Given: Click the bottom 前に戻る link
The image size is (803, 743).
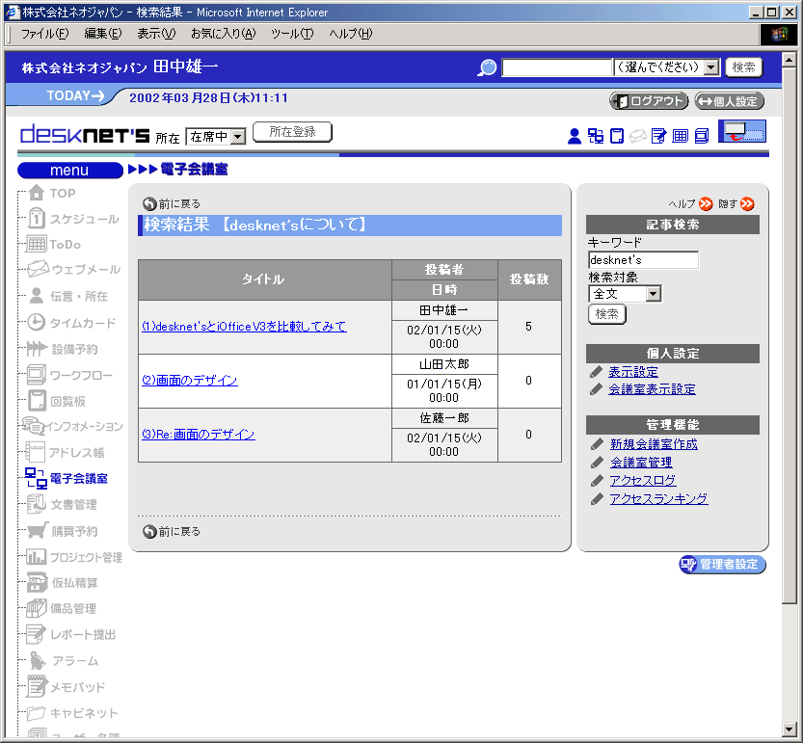Looking at the screenshot, I should coord(172,532).
